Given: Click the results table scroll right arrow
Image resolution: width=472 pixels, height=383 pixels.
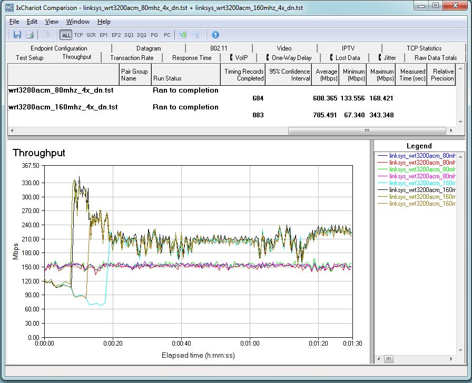Looking at the screenshot, I should (x=451, y=131).
